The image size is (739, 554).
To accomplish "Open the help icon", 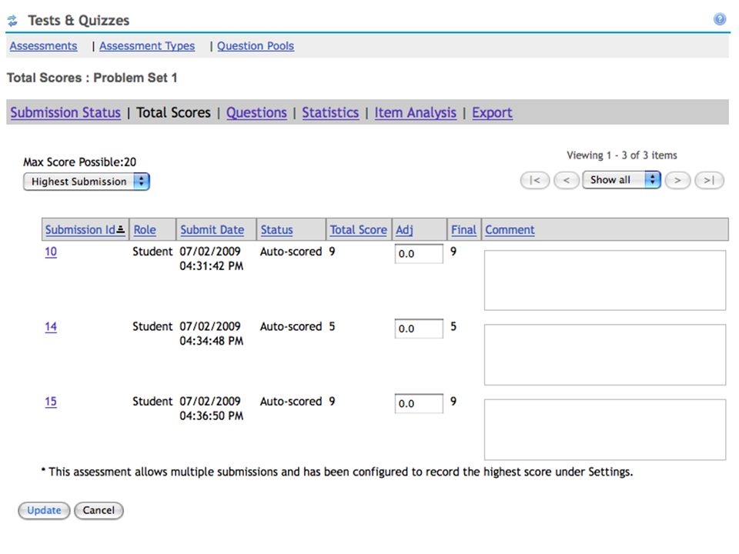I will pos(719,18).
